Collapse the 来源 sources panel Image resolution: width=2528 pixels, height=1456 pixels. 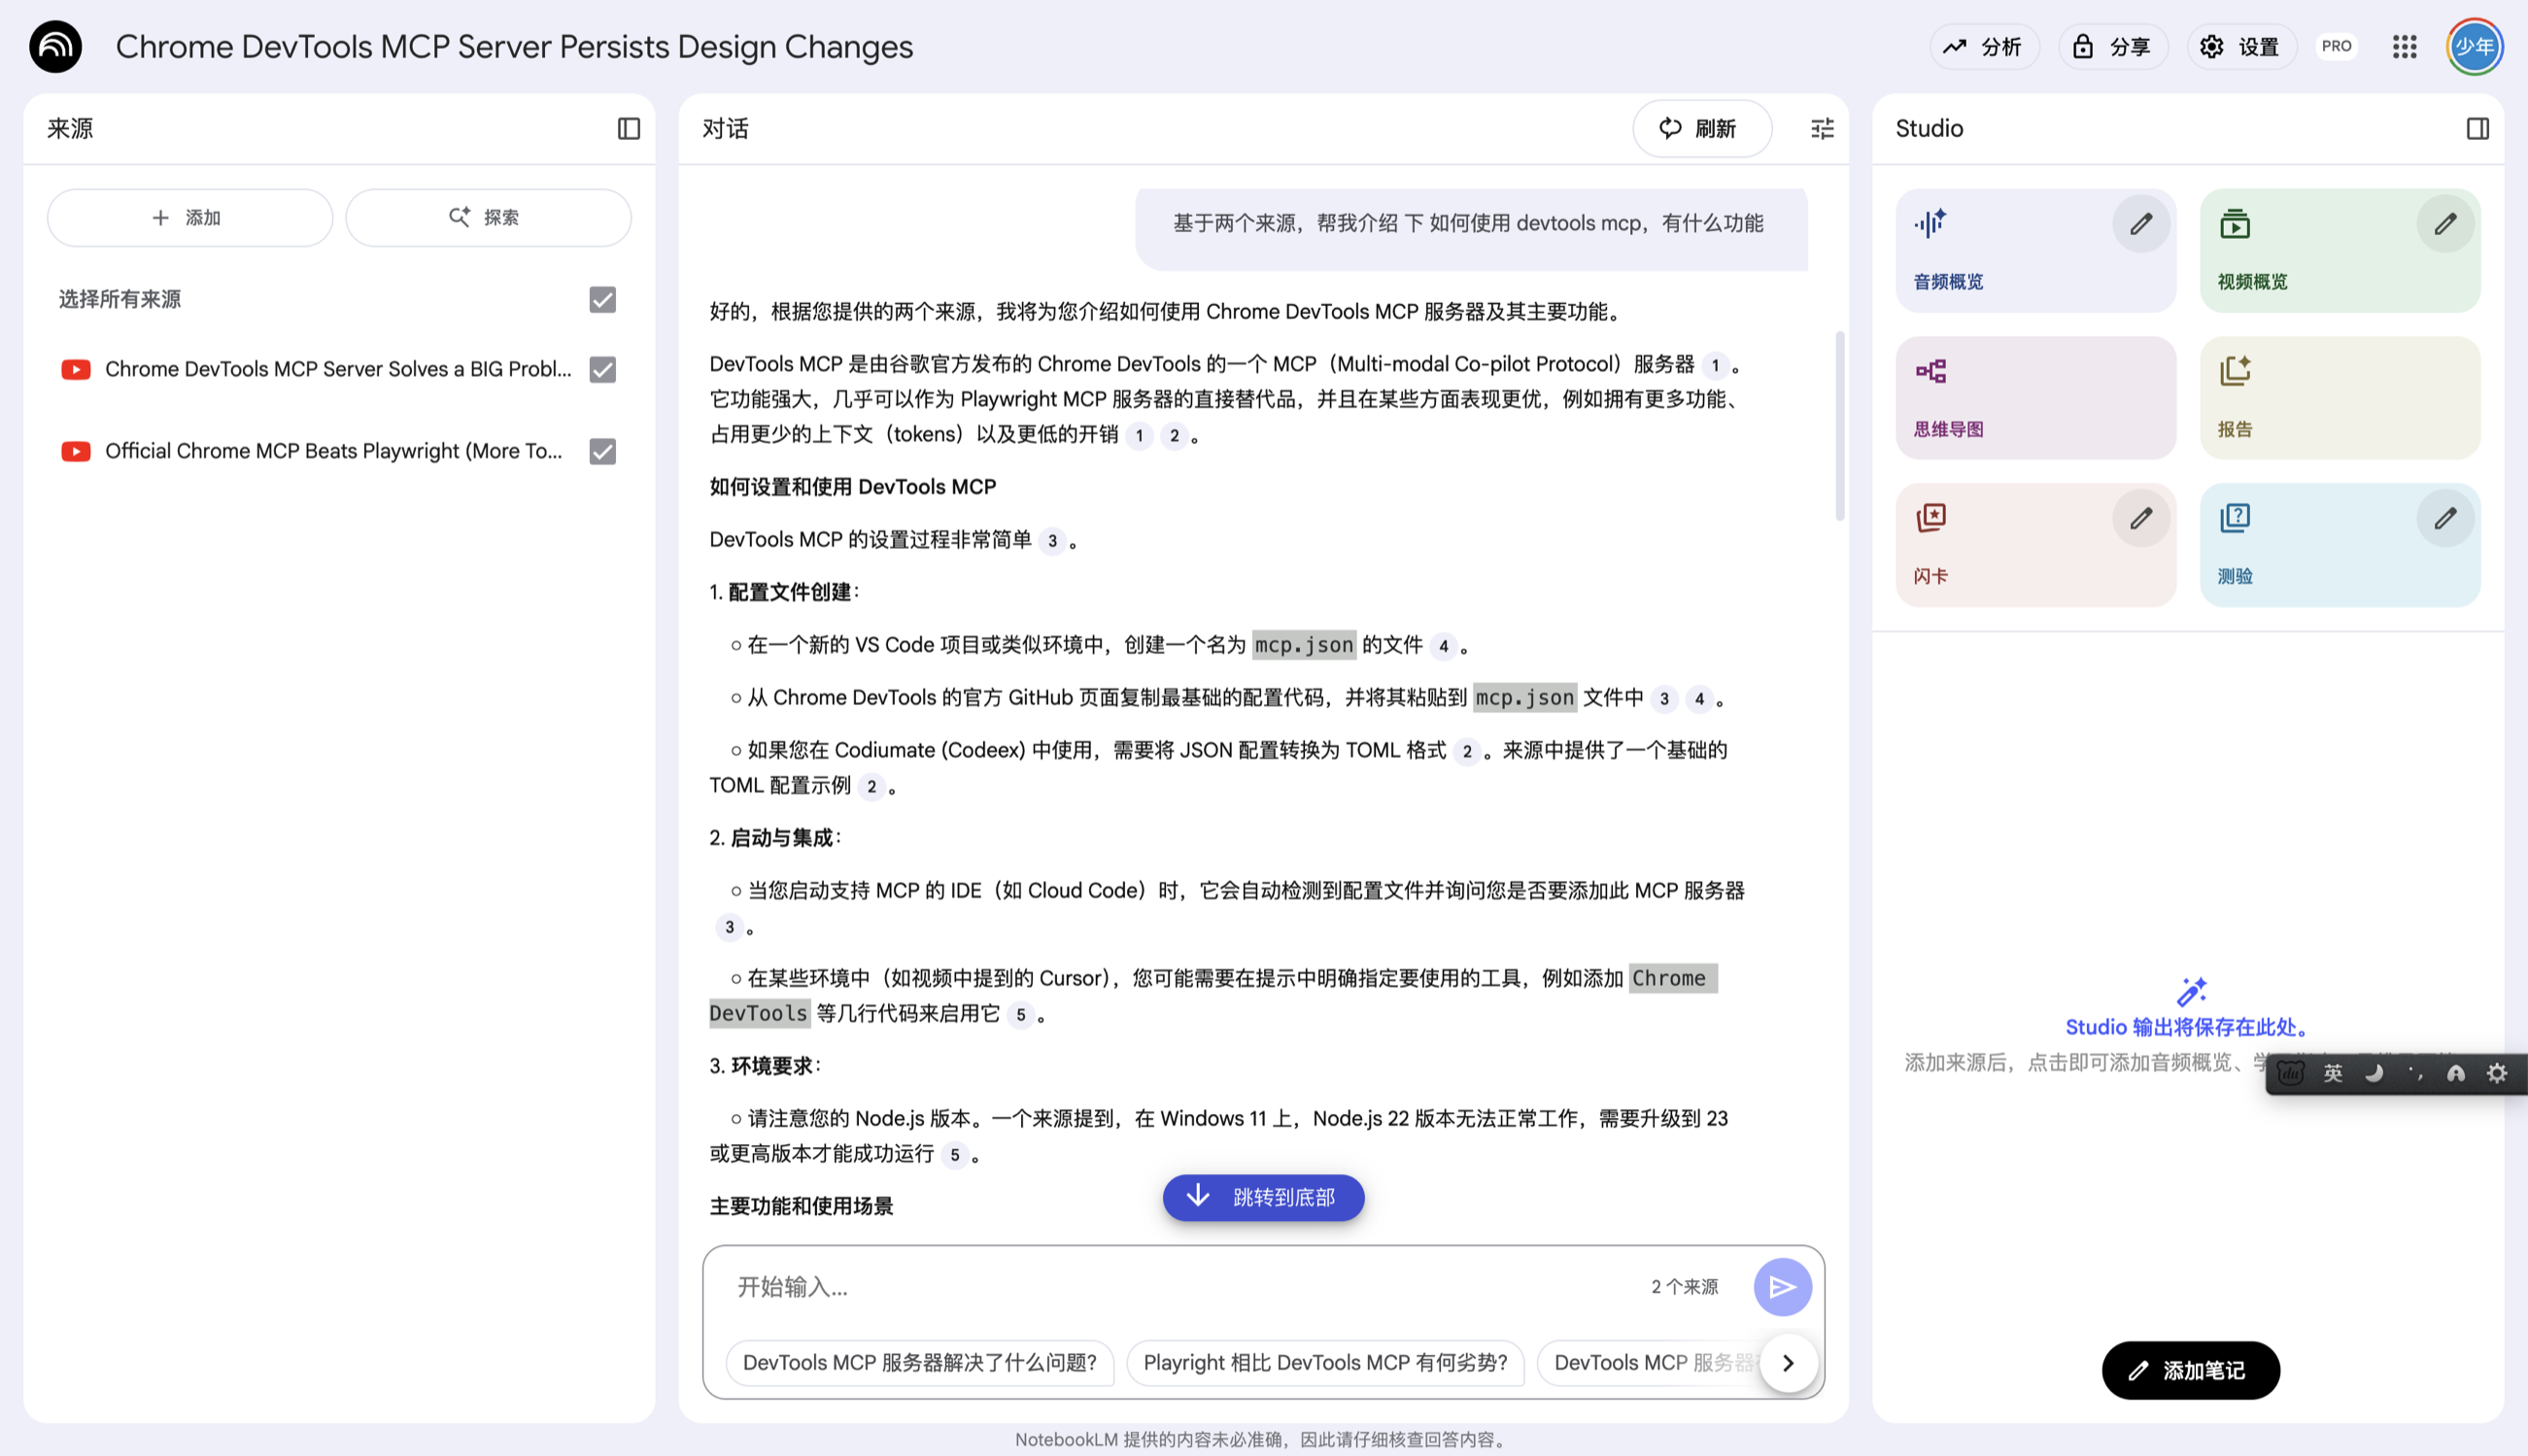[x=628, y=129]
